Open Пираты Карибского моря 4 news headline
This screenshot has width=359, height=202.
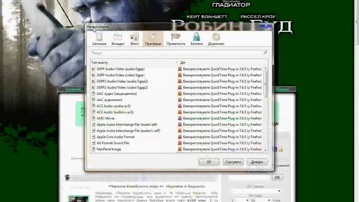tap(157, 186)
